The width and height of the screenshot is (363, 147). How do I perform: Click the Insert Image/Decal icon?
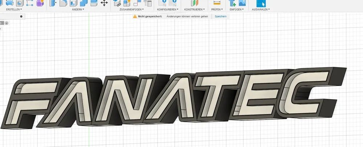click(x=242, y=3)
